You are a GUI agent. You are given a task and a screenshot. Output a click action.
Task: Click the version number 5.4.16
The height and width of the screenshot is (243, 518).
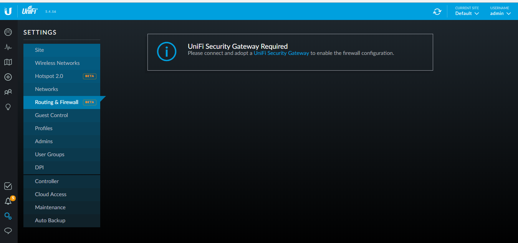51,12
